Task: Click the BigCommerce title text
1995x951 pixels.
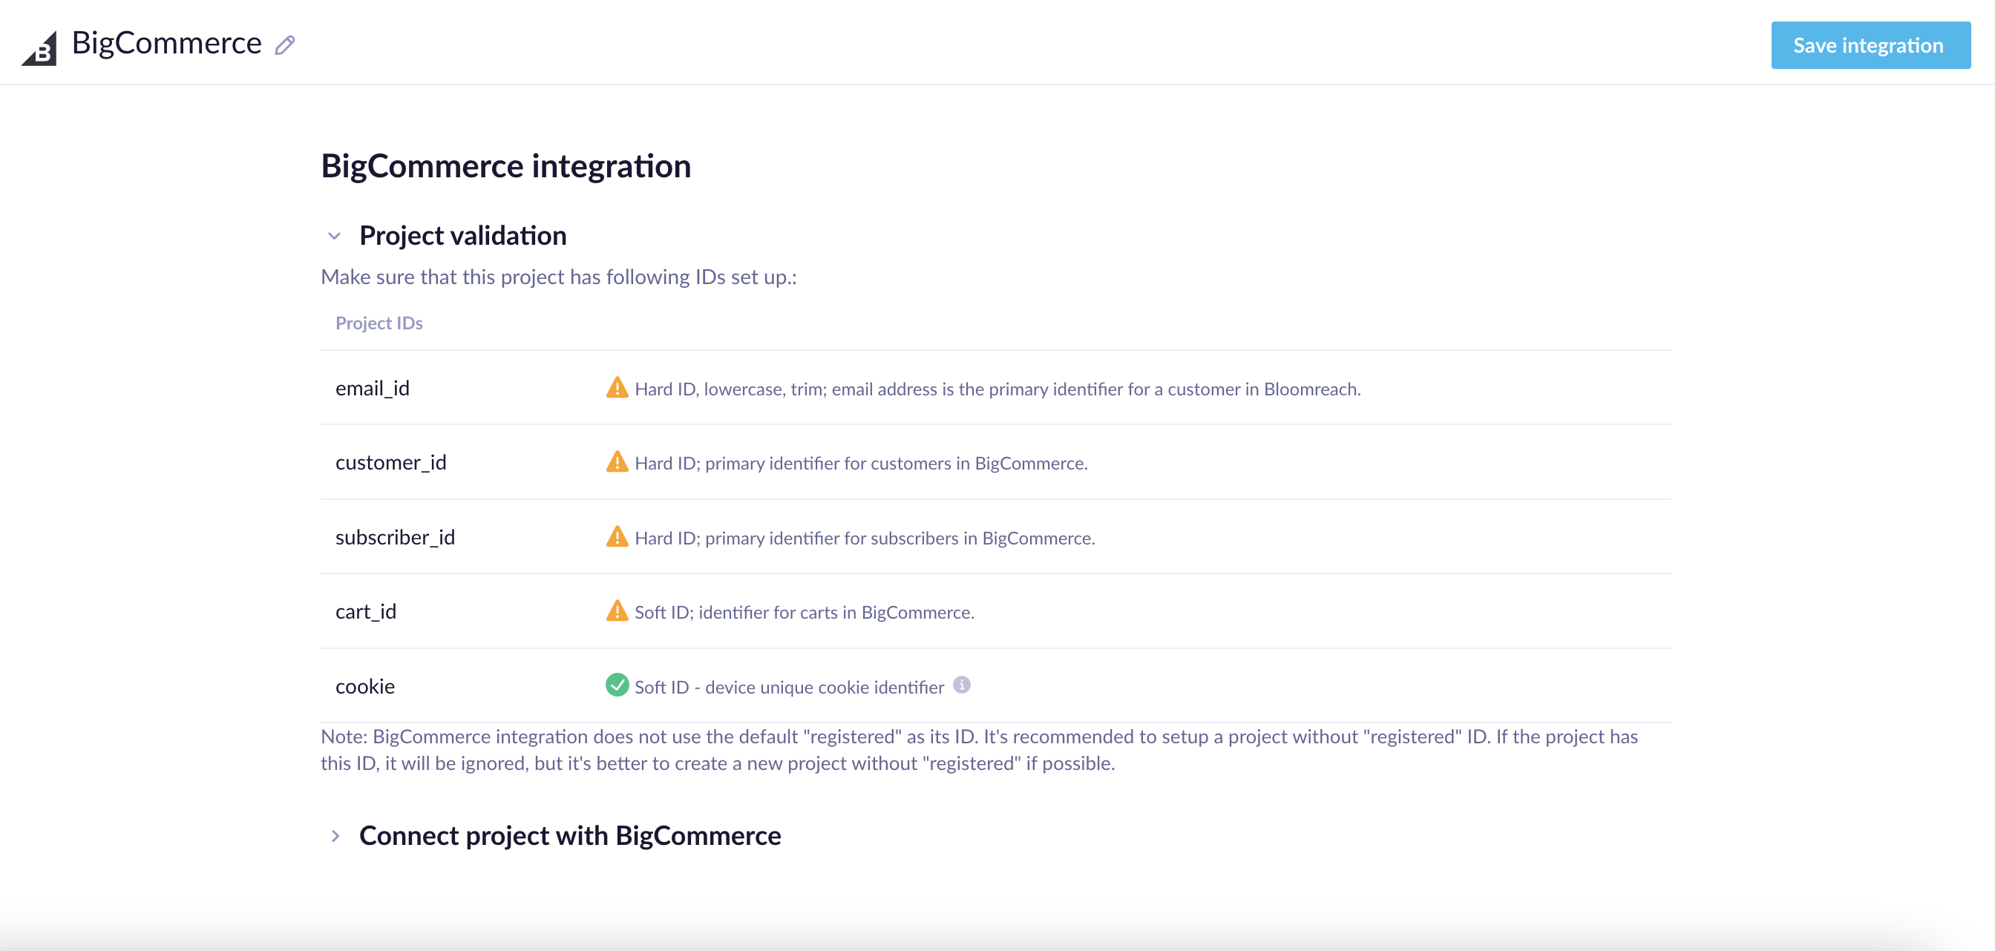Action: click(x=166, y=43)
